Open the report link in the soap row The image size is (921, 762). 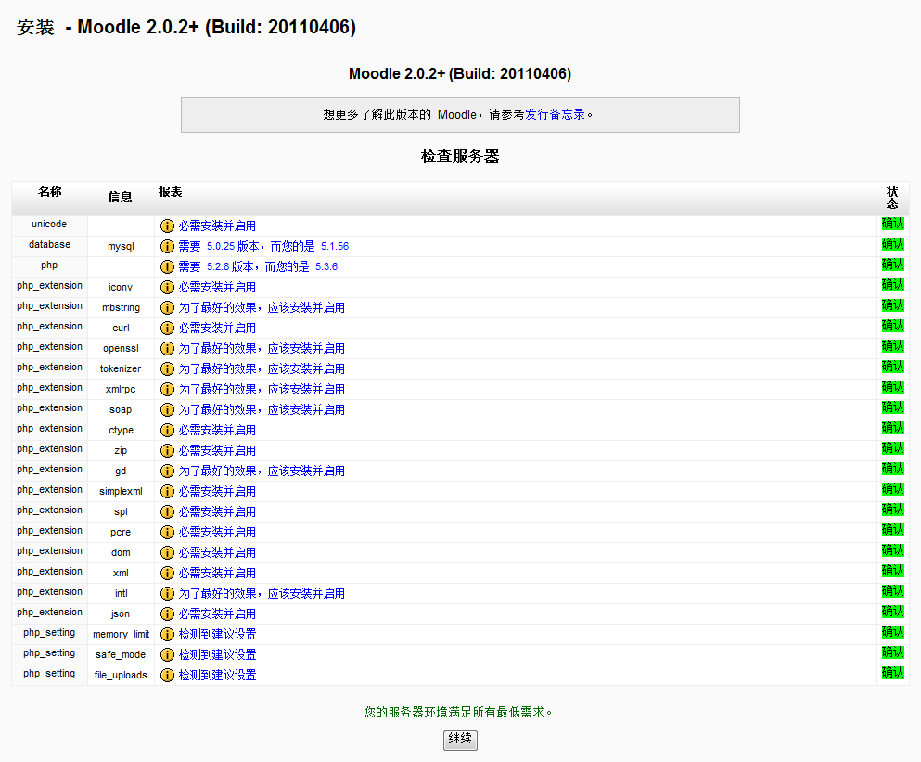click(262, 409)
